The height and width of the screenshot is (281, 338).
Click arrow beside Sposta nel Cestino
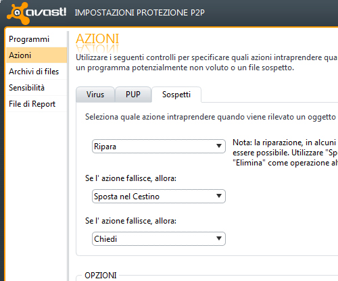coord(219,196)
